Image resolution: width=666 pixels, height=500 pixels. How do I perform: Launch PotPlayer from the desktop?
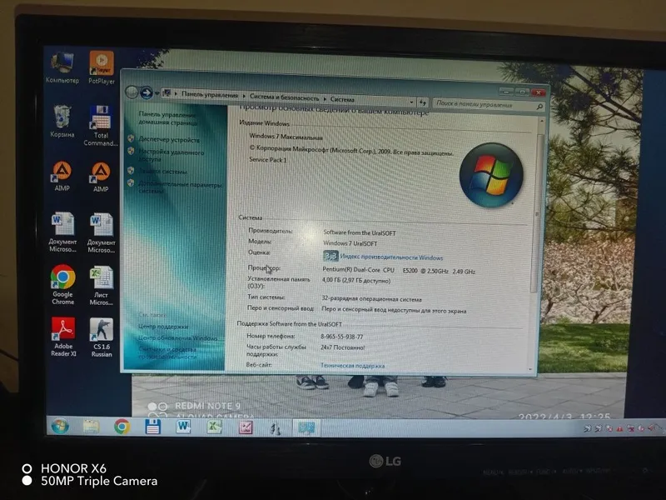click(x=101, y=67)
